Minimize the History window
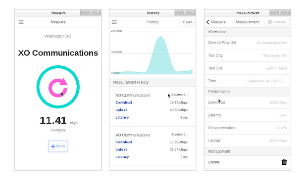Screen dimensions: 307x192 178,13
